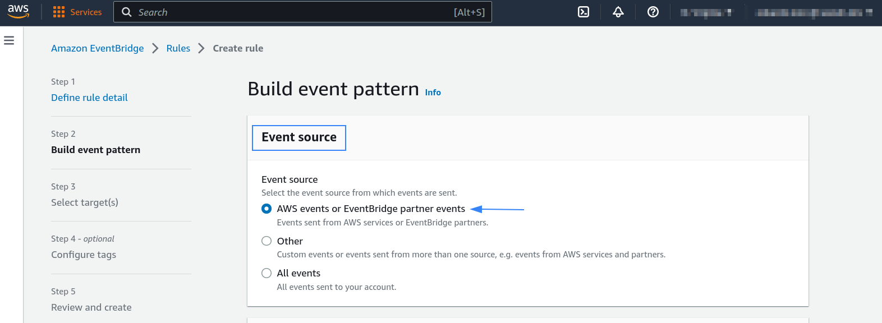The image size is (882, 323).
Task: Select AWS events or EventBridge partner events
Action: point(267,209)
